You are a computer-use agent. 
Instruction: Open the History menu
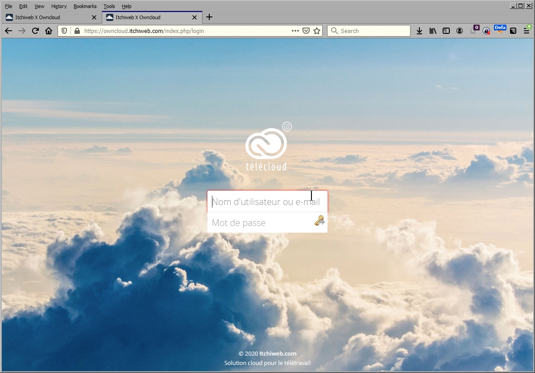pos(59,6)
